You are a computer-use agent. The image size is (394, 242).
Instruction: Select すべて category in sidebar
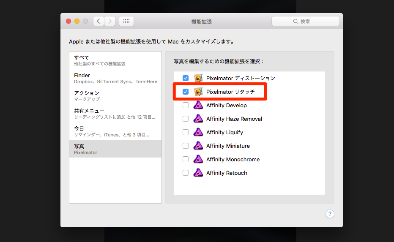115,60
